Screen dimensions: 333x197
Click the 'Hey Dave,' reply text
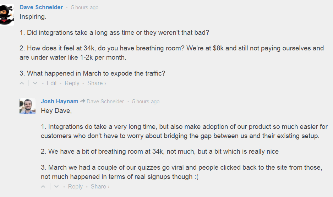click(56, 111)
